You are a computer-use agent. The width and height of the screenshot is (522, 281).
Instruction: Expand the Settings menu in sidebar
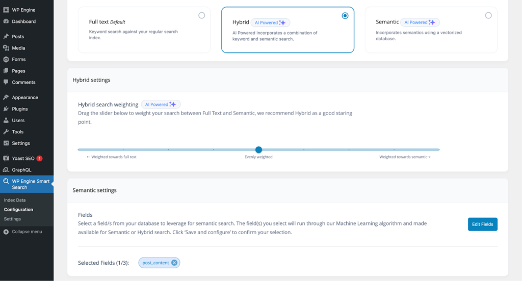pyautogui.click(x=21, y=143)
